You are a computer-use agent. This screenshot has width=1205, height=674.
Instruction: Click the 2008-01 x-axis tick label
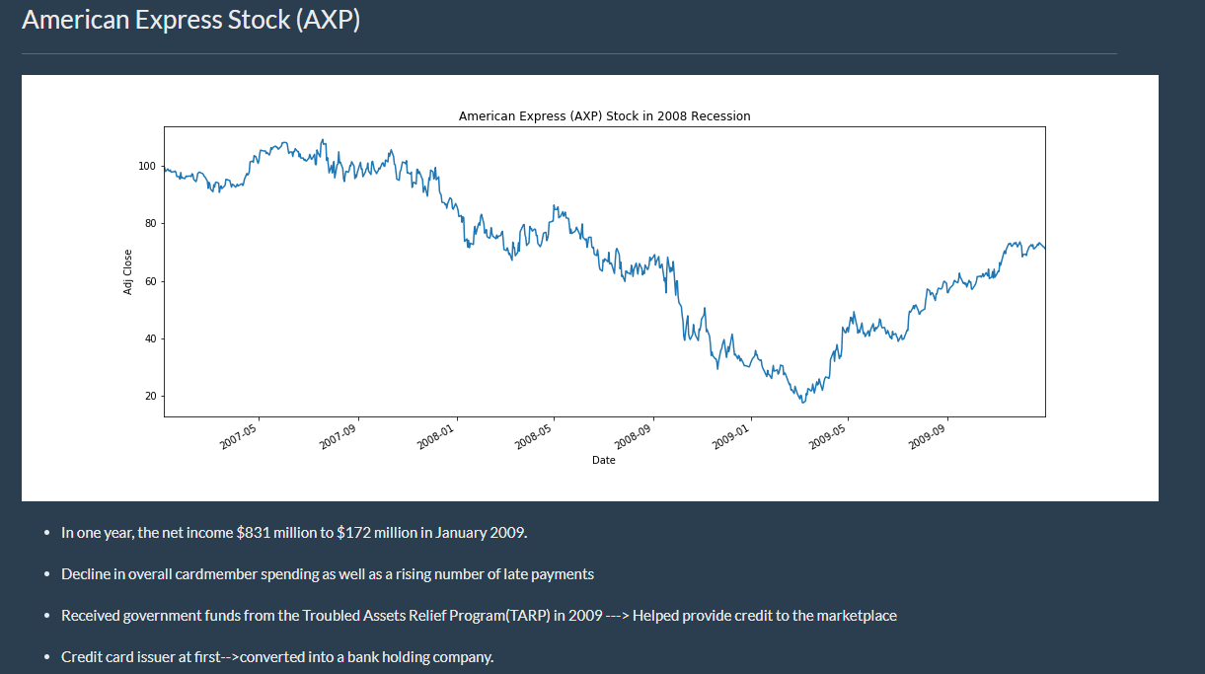pos(435,435)
